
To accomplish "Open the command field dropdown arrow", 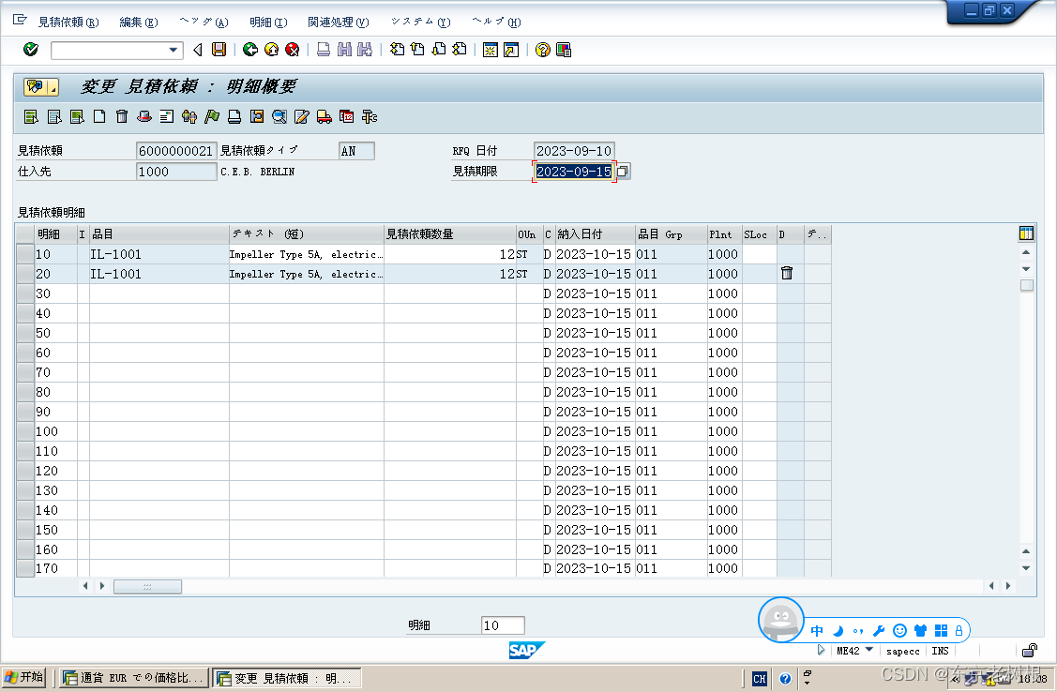I will (173, 50).
